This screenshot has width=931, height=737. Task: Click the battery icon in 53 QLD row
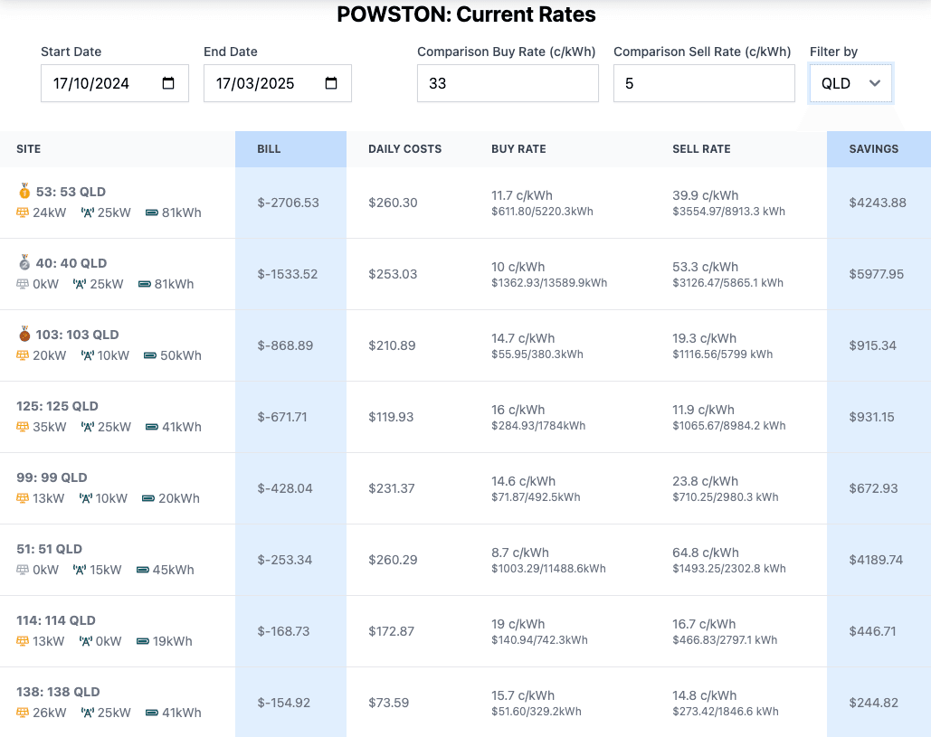[152, 213]
